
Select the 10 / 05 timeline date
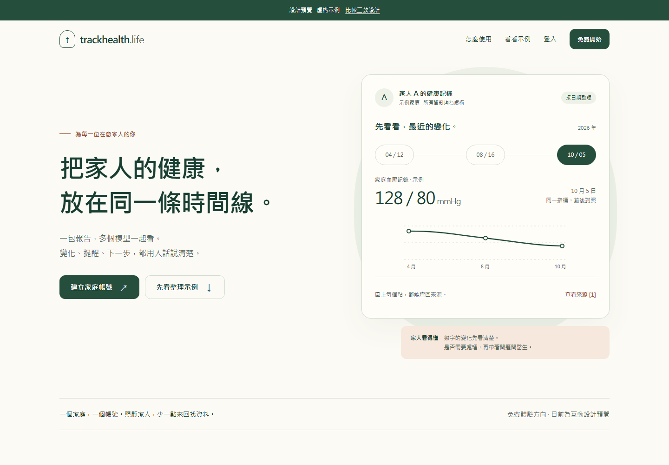pos(577,155)
